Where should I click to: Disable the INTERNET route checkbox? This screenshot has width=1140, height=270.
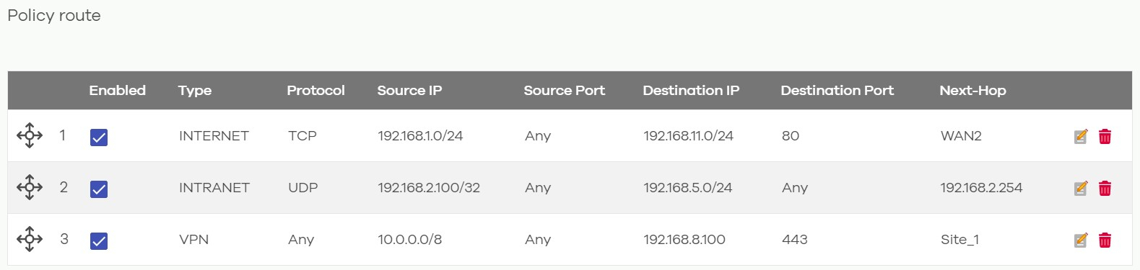[x=99, y=137]
